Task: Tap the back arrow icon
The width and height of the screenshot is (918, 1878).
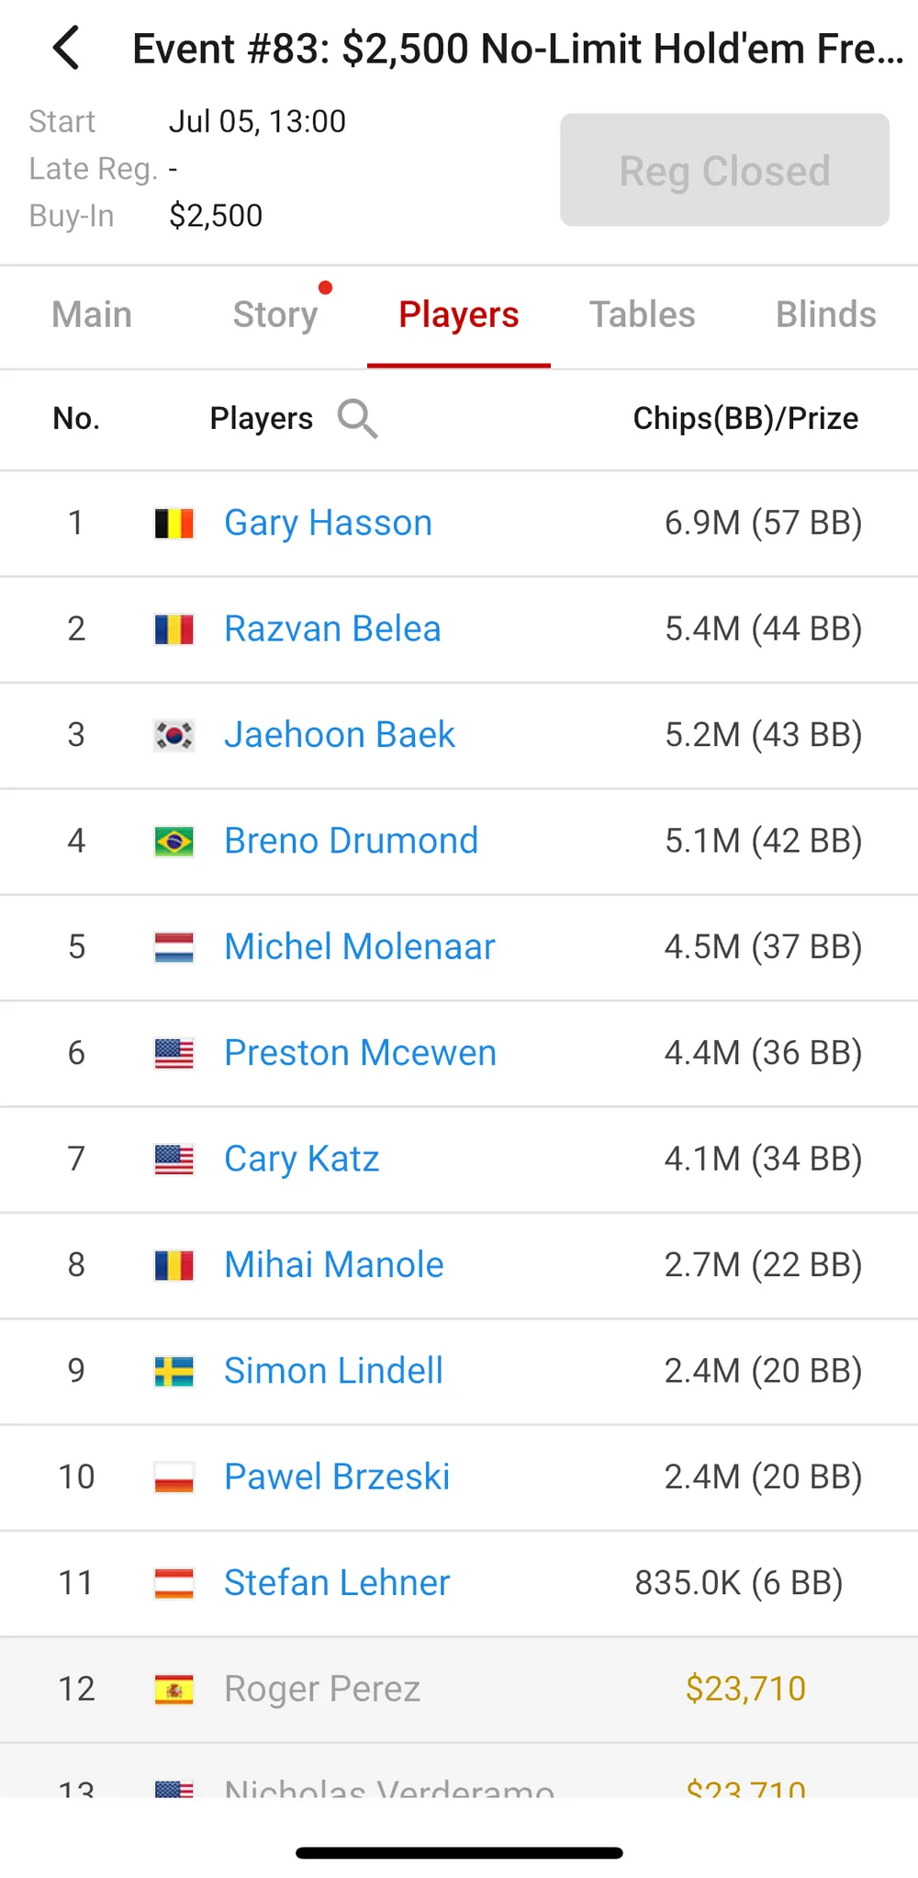Action: (x=66, y=48)
